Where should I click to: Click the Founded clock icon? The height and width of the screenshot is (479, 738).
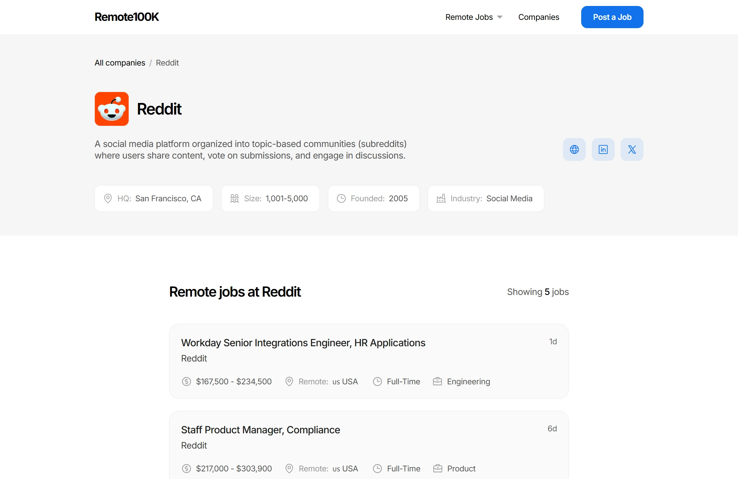341,198
